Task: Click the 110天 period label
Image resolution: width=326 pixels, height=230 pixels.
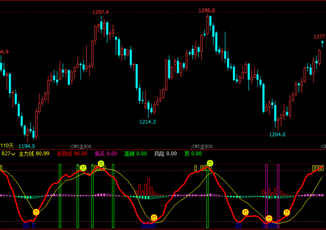Action: pyautogui.click(x=7, y=146)
